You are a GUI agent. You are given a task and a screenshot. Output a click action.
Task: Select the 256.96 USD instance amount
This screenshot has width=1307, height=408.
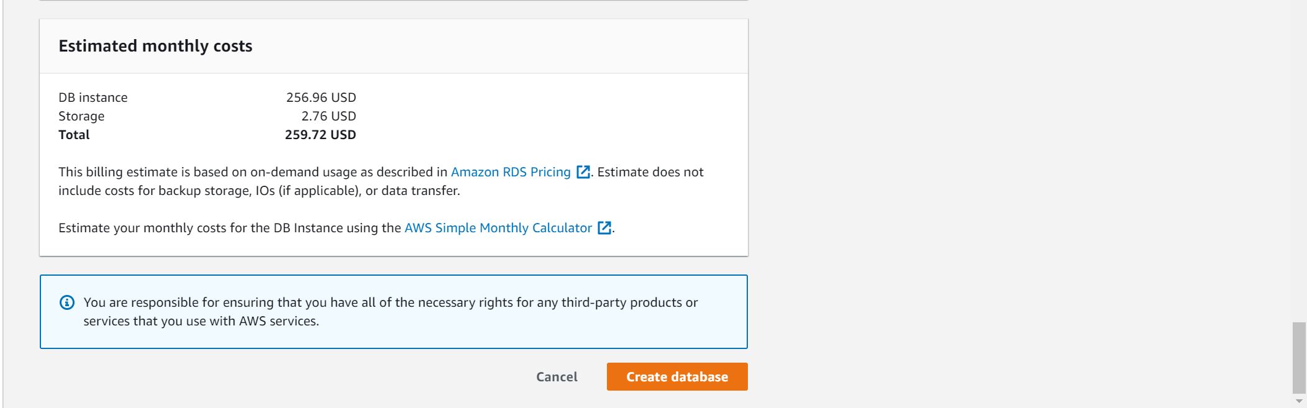(x=321, y=97)
